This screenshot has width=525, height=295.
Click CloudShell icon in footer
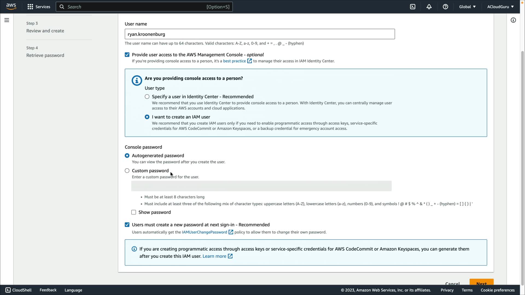pyautogui.click(x=8, y=290)
